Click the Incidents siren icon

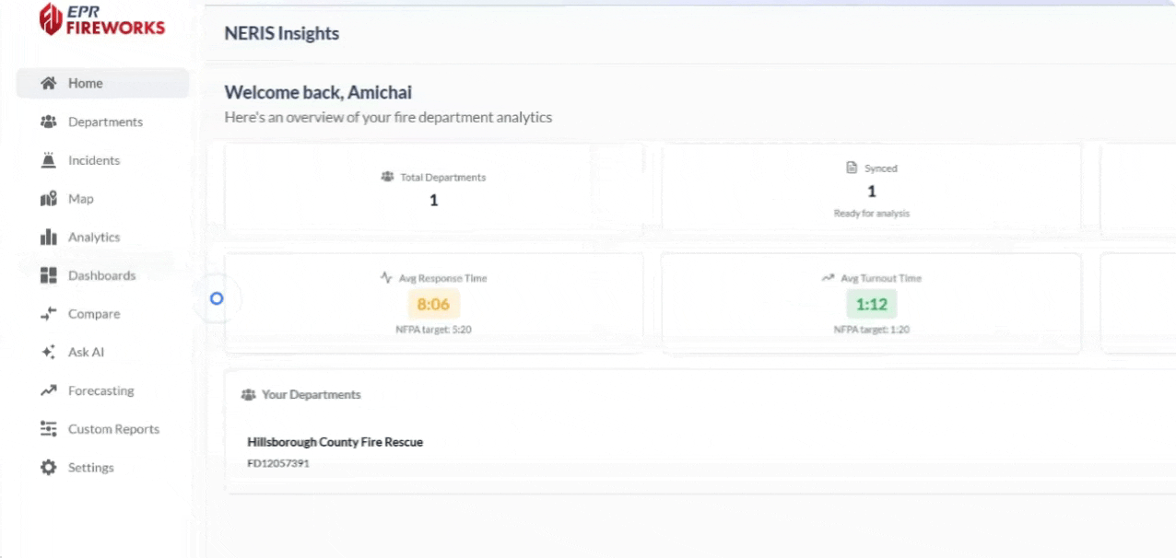49,160
